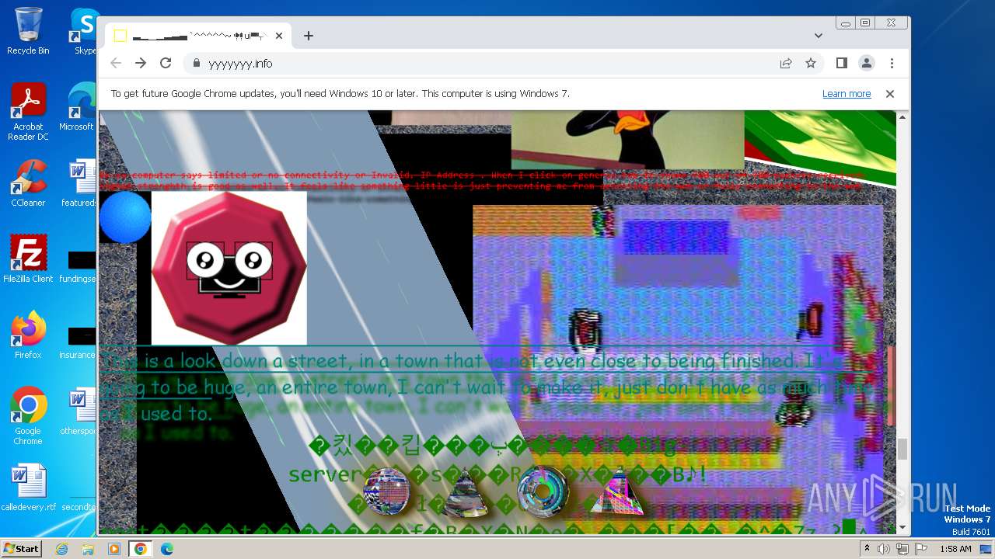The height and width of the screenshot is (559, 995).
Task: Show hidden system tray icons
Action: (x=867, y=549)
